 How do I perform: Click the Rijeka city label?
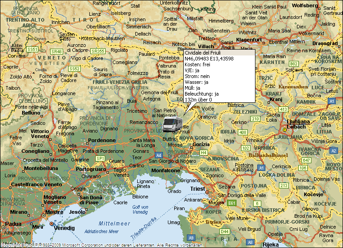click(x=271, y=244)
